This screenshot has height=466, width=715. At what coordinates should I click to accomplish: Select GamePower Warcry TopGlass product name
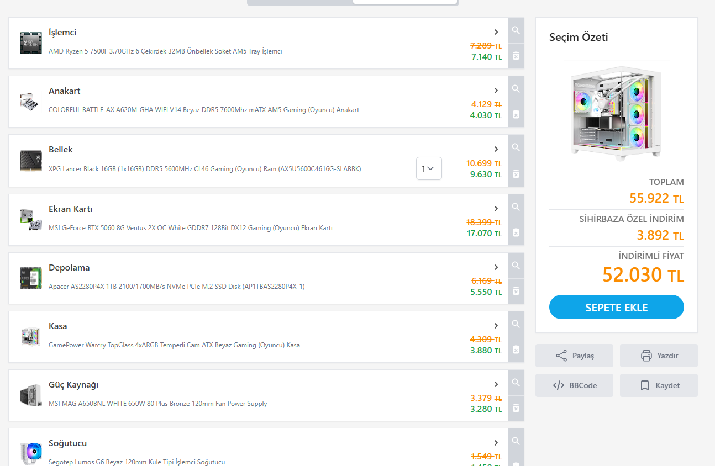[x=175, y=345]
